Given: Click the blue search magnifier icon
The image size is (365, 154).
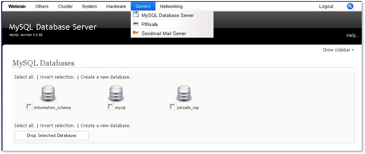Looking at the screenshot, I should pos(350,6).
